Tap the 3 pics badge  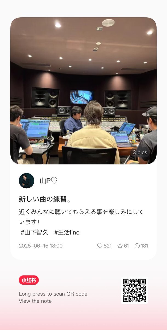[140, 152]
